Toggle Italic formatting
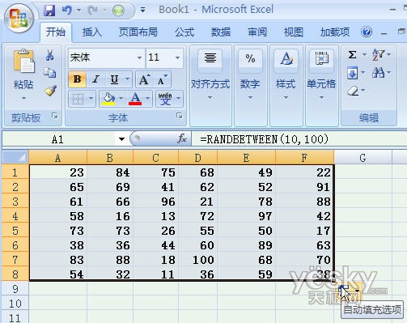The image size is (407, 323). [95, 79]
